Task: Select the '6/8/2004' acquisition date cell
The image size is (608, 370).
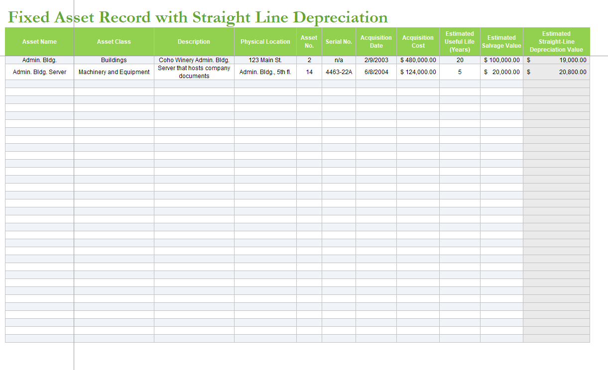Action: pos(376,72)
